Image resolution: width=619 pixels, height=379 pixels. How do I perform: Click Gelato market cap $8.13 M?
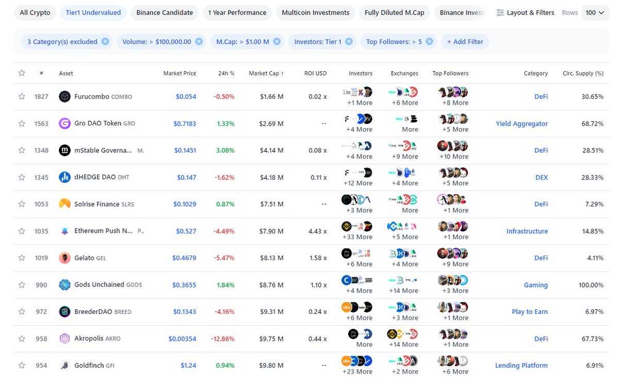pyautogui.click(x=271, y=258)
